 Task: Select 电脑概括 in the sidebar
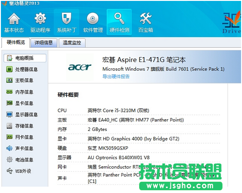[25, 58]
